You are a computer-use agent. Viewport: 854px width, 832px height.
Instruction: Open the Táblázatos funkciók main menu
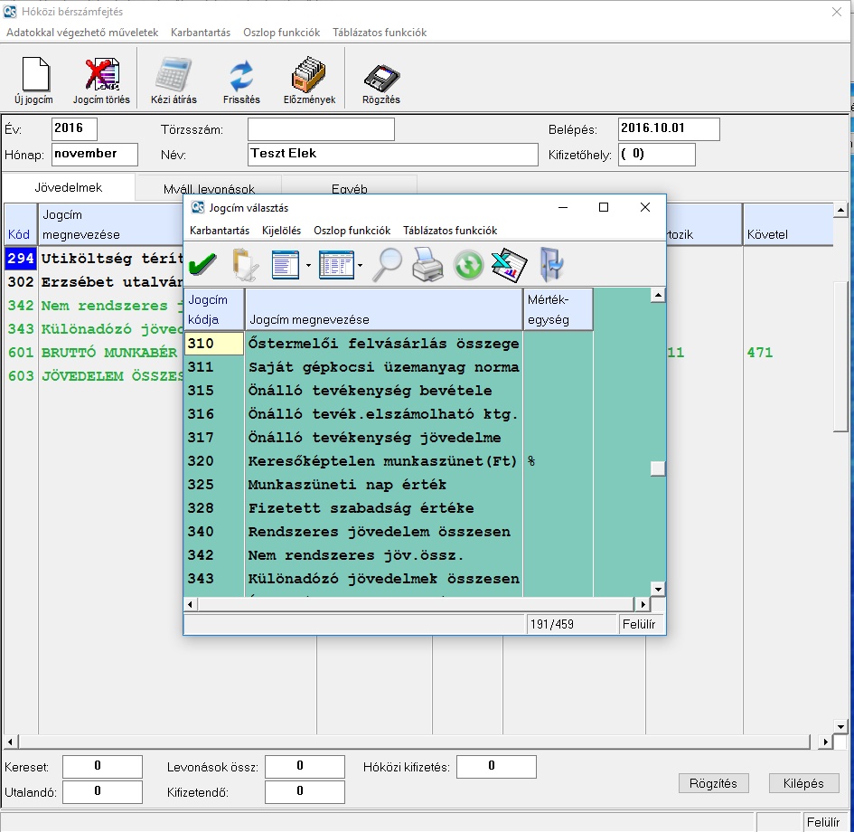(380, 33)
